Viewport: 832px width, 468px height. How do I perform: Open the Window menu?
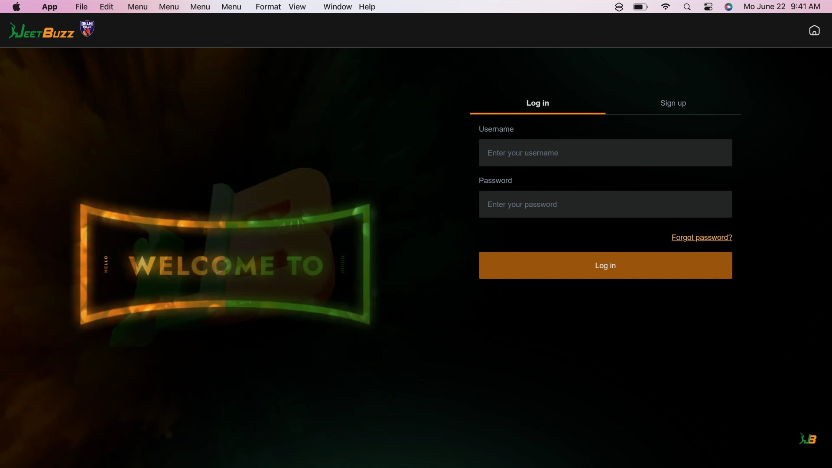(x=338, y=7)
